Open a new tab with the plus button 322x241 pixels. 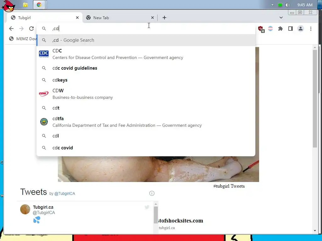(164, 18)
